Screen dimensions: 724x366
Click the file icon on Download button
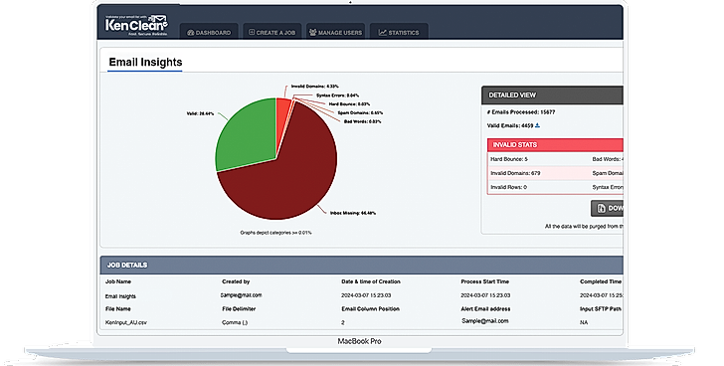[601, 209]
